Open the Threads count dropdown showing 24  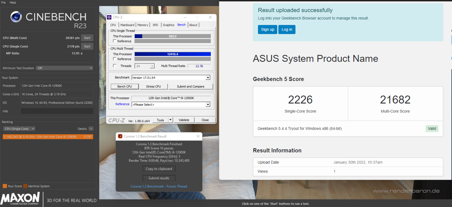[145, 66]
